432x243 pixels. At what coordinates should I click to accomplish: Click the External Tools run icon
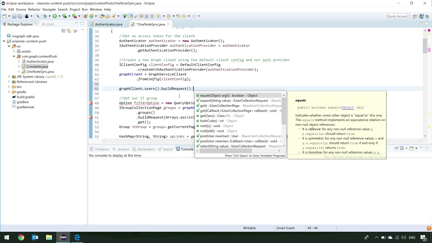click(74, 16)
